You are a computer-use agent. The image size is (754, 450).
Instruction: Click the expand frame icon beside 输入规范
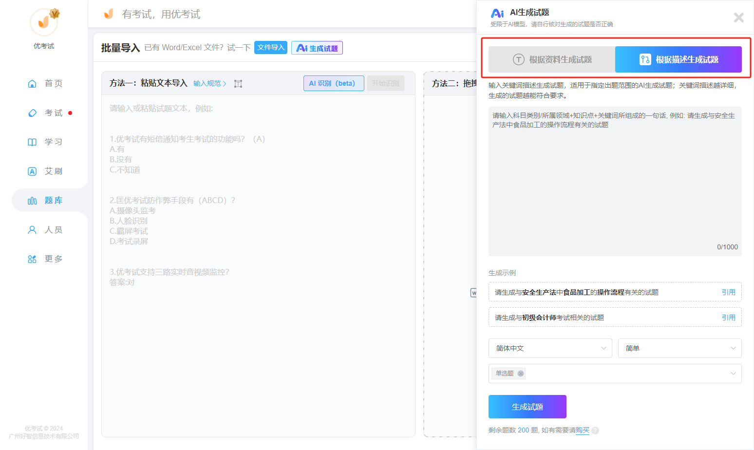click(x=238, y=84)
